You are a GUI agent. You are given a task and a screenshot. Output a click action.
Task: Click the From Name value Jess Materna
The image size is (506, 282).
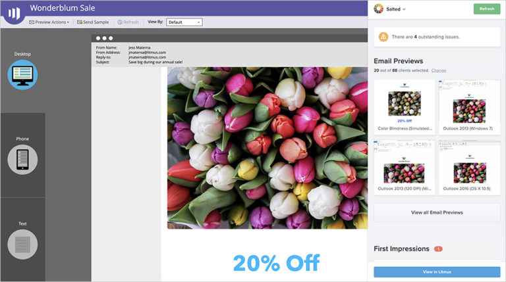pos(140,47)
